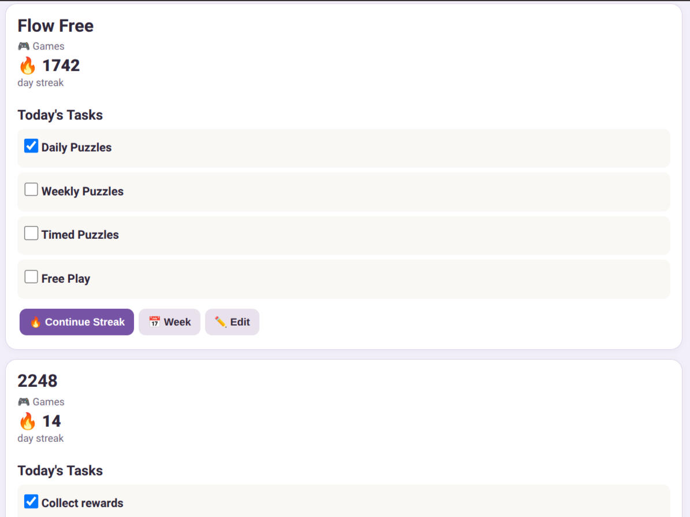Screen dimensions: 690x517
Task: Click the Weekly Puzzles label
Action: (x=82, y=191)
